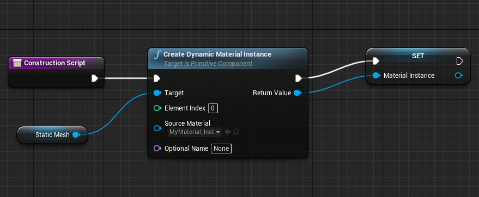The height and width of the screenshot is (197, 479).
Task: Click the function icon on Create Dynamic Material Instance
Action: pyautogui.click(x=157, y=54)
